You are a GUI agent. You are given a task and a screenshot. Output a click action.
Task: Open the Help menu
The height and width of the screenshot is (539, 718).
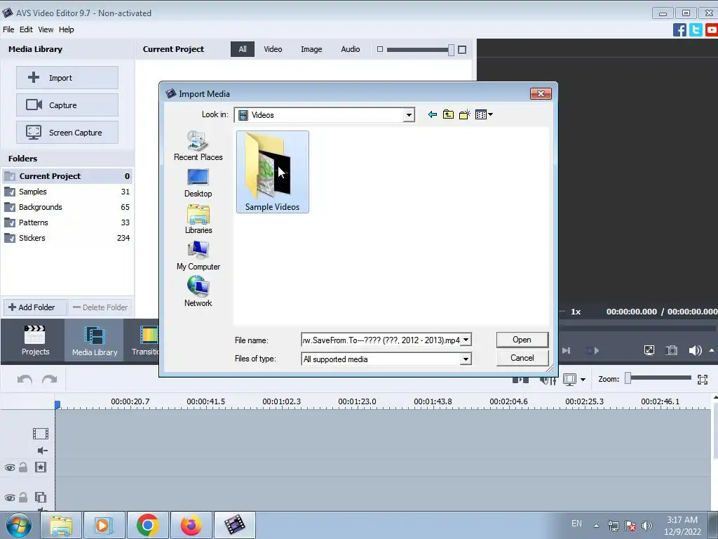[67, 29]
